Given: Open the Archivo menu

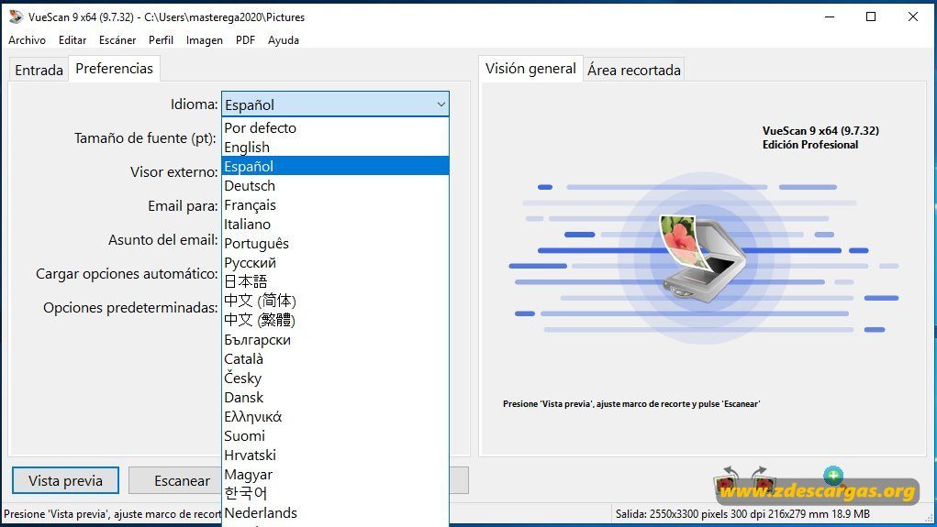Looking at the screenshot, I should (x=27, y=40).
